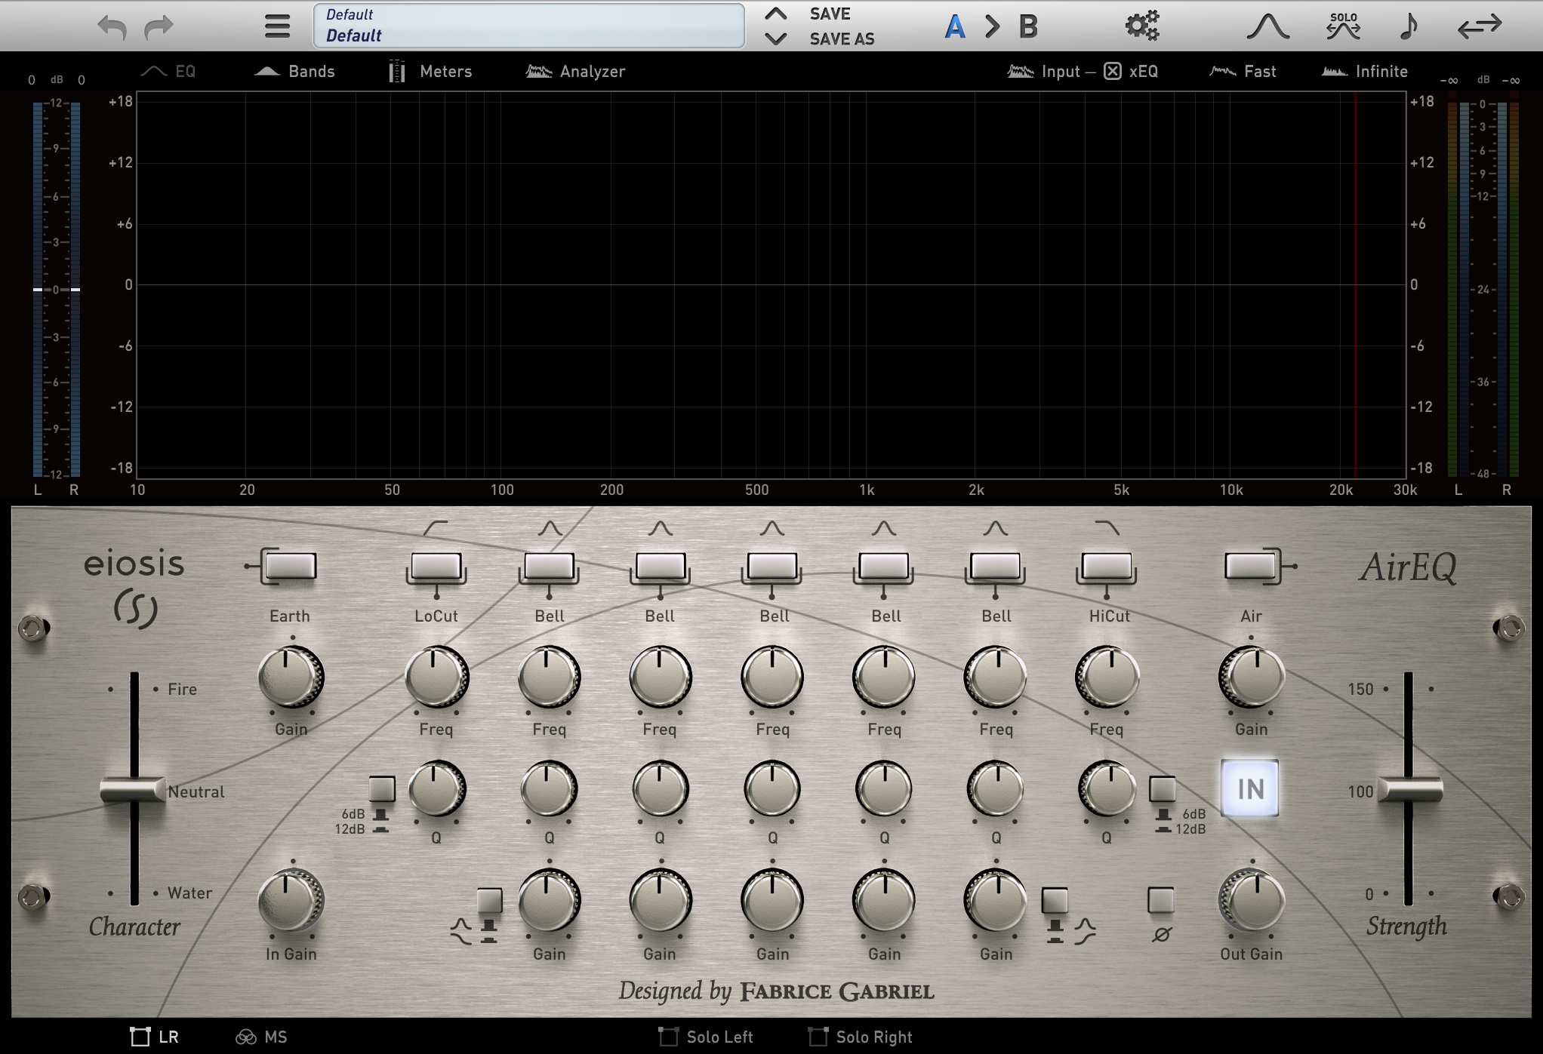
Task: Click the fourth Bell shape icon
Action: click(x=884, y=528)
